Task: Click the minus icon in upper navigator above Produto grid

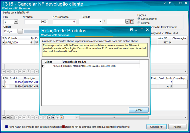Action: click(x=33, y=71)
